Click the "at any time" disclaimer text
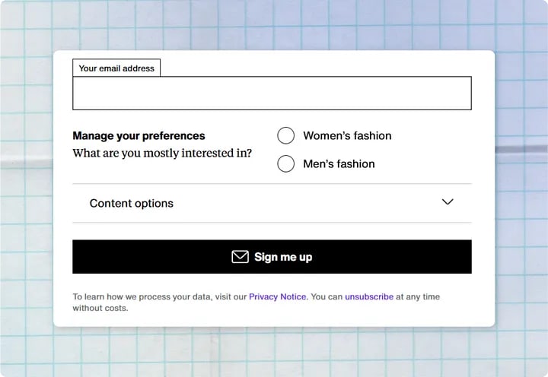The width and height of the screenshot is (548, 377). (x=418, y=296)
